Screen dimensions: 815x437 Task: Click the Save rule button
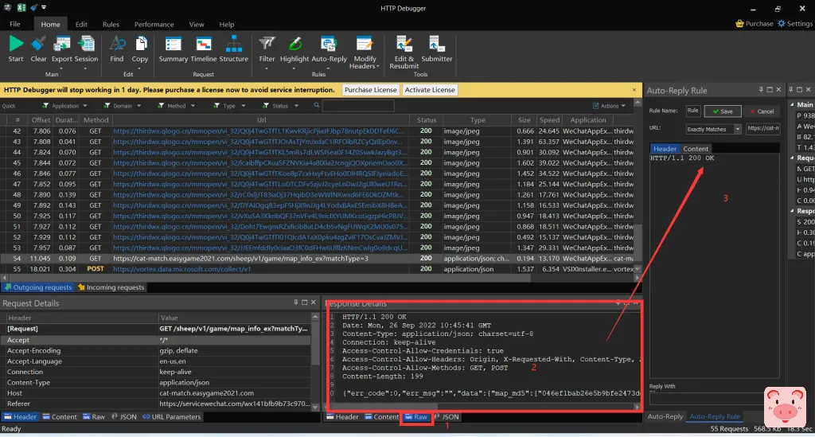click(x=723, y=111)
